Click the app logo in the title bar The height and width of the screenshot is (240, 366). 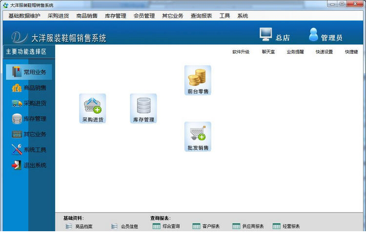[x=5, y=5]
